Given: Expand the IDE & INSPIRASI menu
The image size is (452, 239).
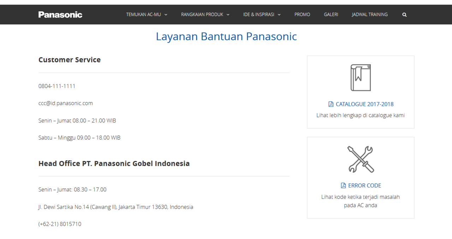Looking at the screenshot, I should pos(262,14).
